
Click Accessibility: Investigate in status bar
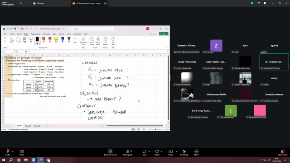18,129
